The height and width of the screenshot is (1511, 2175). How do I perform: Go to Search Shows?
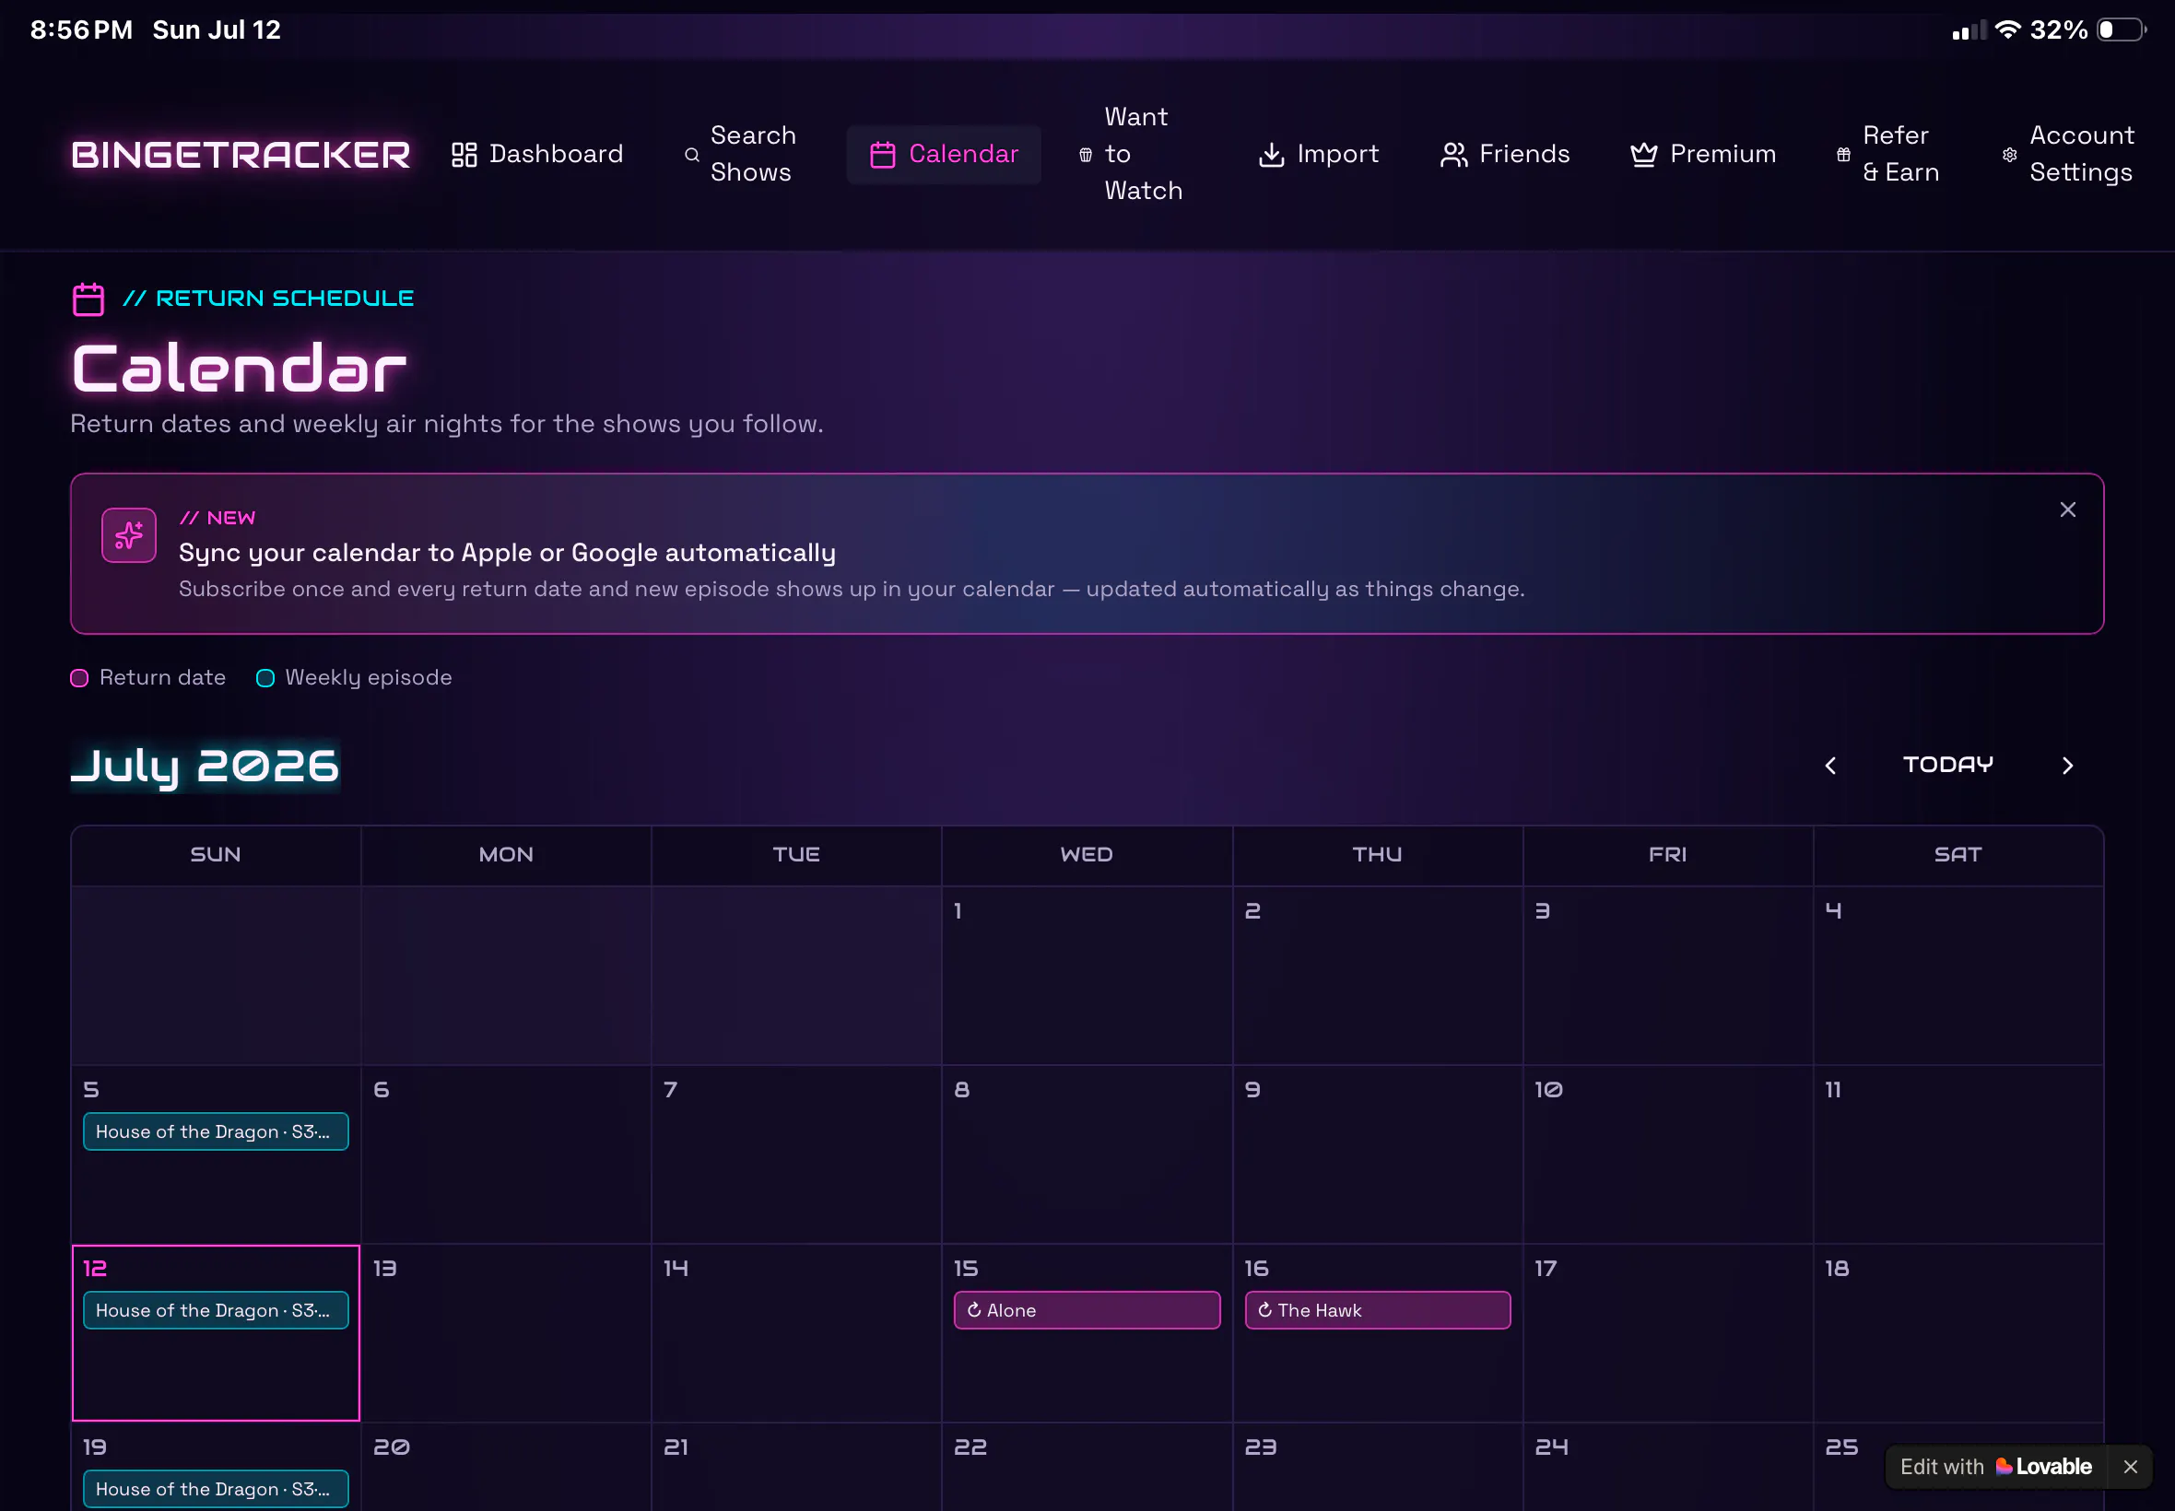point(740,154)
